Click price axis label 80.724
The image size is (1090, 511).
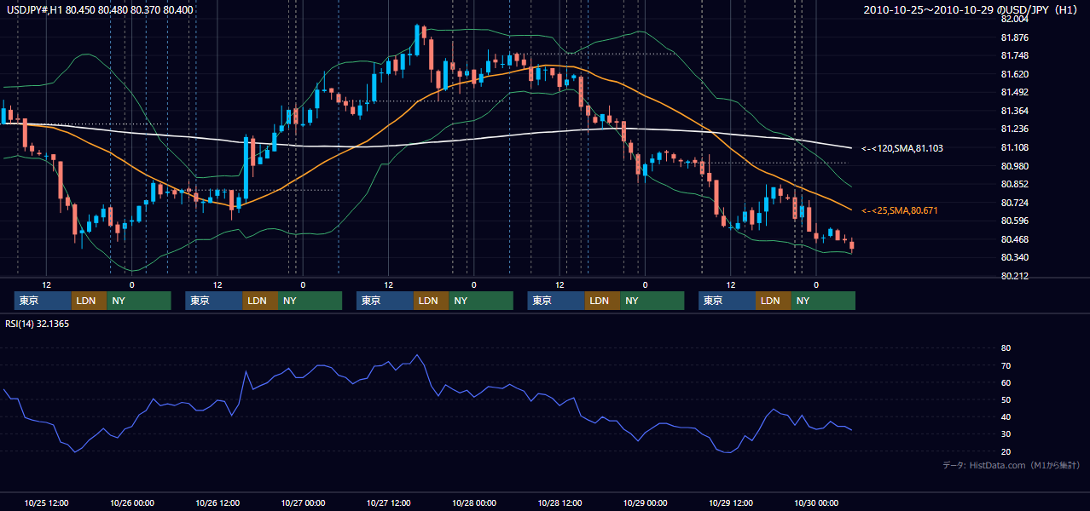(x=1014, y=203)
